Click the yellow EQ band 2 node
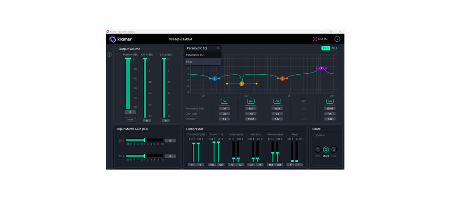Viewport: 451px width, 199px height. pyautogui.click(x=241, y=83)
